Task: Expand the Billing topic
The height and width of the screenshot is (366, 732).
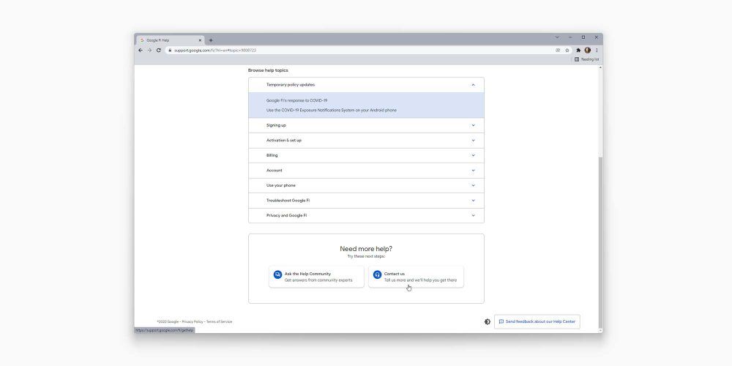Action: 366,155
